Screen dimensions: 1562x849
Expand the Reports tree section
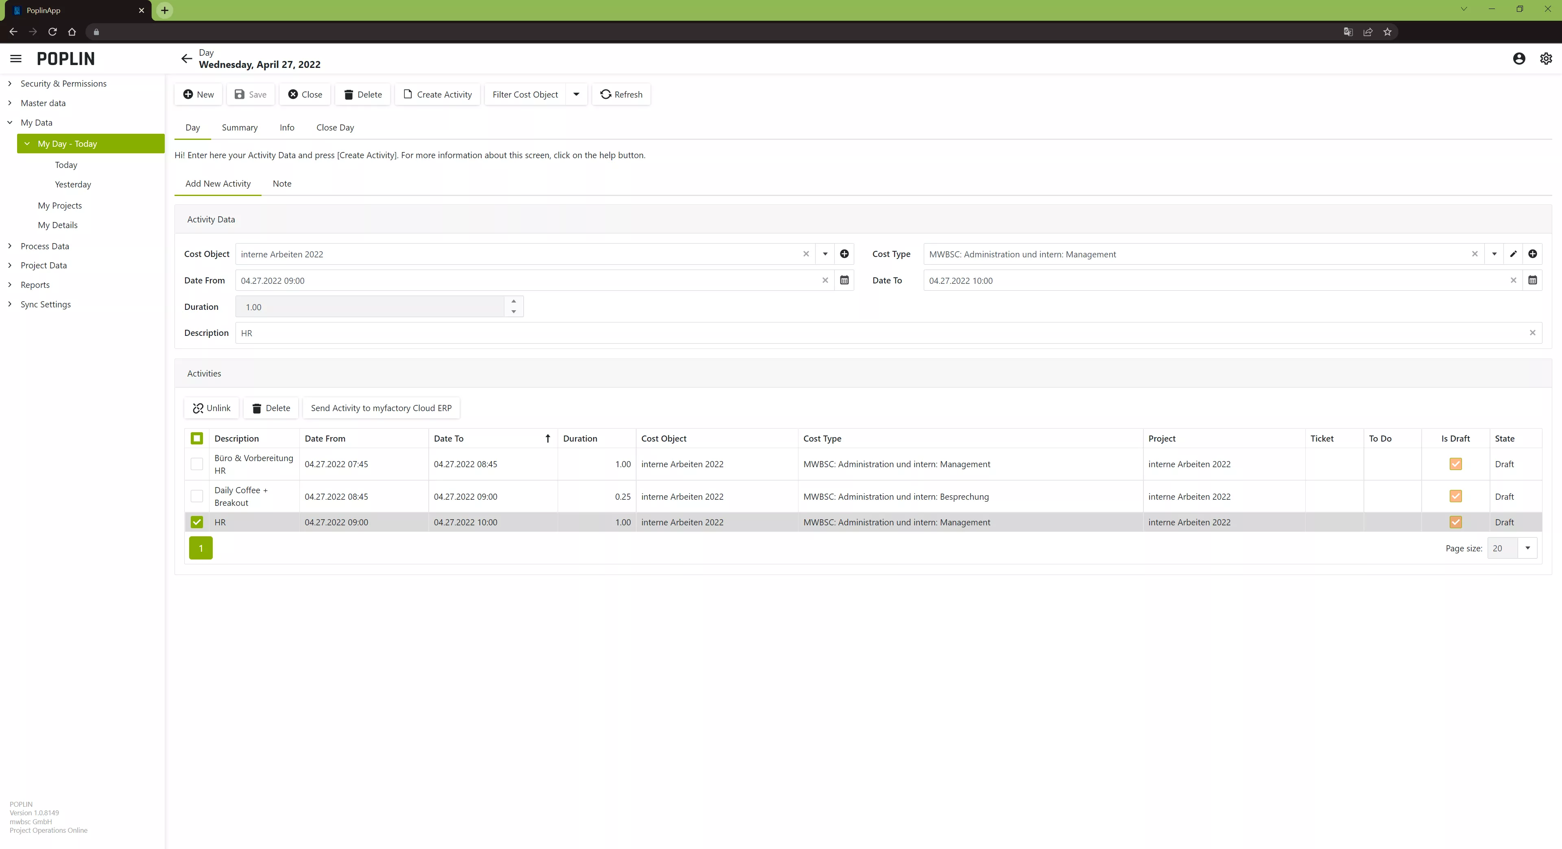coord(10,285)
